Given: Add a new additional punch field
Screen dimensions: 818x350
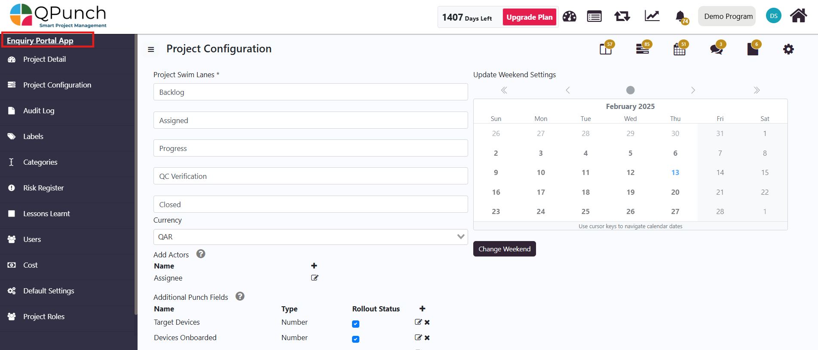Looking at the screenshot, I should (x=423, y=308).
